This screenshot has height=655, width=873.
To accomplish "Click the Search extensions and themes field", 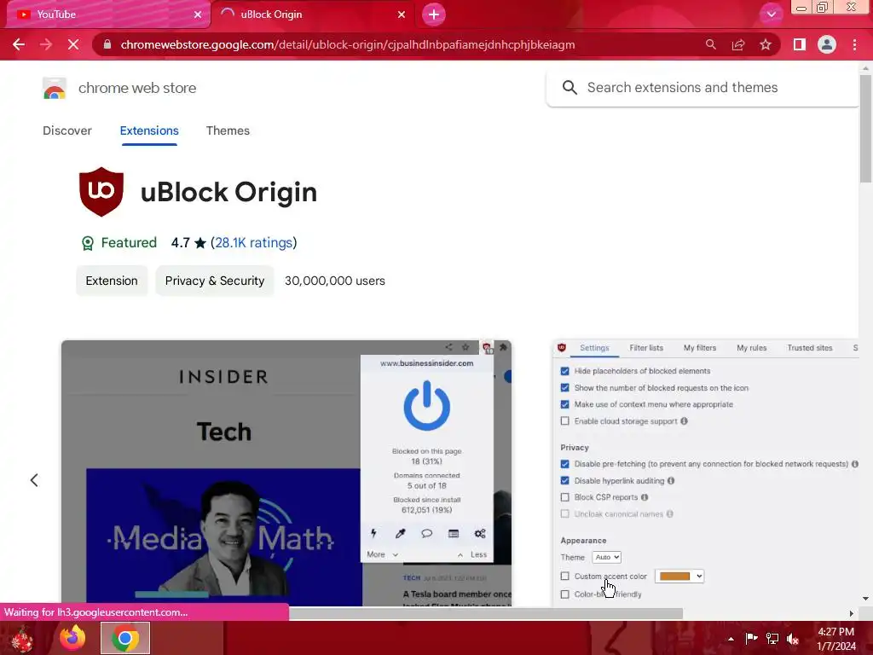I will [x=702, y=88].
